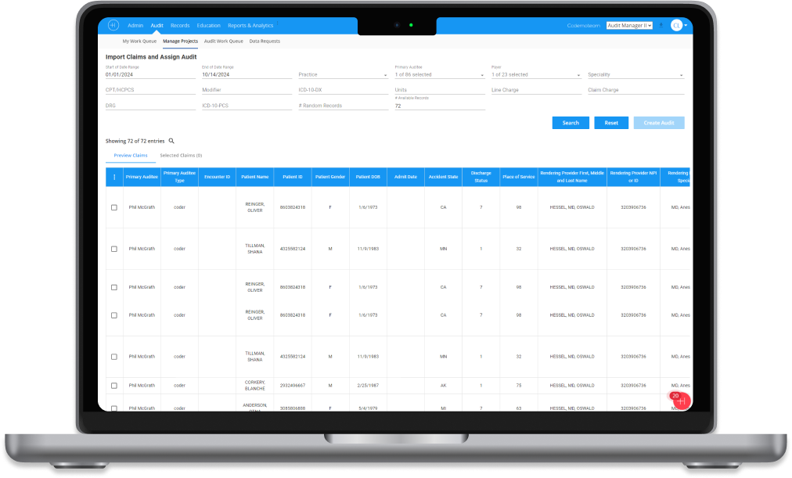Open the Audit Manager II role dropdown
The width and height of the screenshot is (792, 478).
[631, 24]
